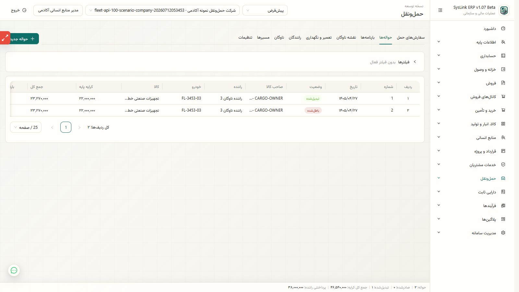The image size is (519, 292).
Task: Click the تبدیل‌شده status badge in row 1
Action: pyautogui.click(x=313, y=99)
